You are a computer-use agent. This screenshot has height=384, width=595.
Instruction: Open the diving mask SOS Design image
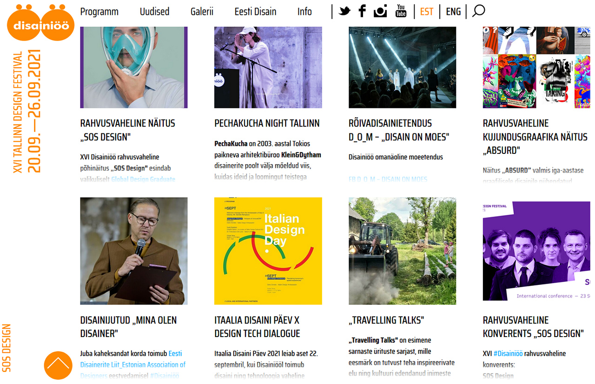[134, 67]
